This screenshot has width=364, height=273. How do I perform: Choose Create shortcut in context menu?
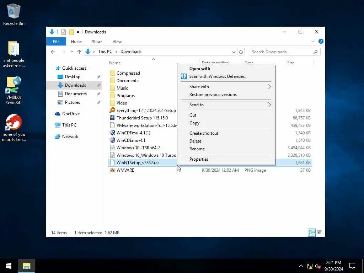(226, 133)
